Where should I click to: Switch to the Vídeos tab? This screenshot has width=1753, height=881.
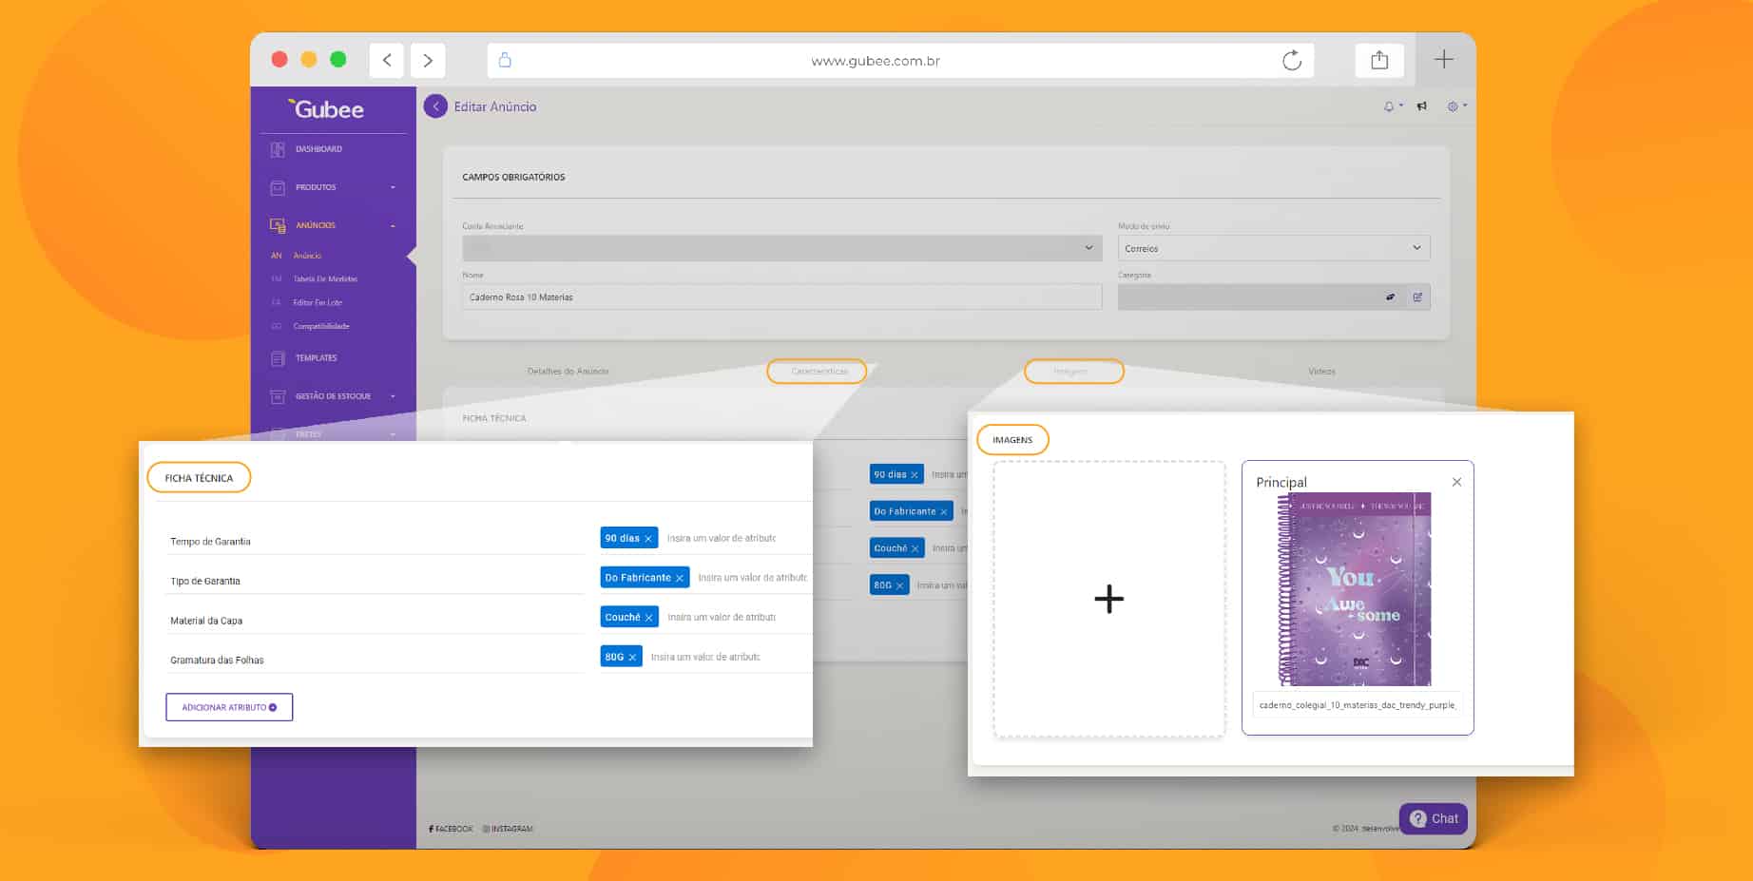click(1321, 372)
